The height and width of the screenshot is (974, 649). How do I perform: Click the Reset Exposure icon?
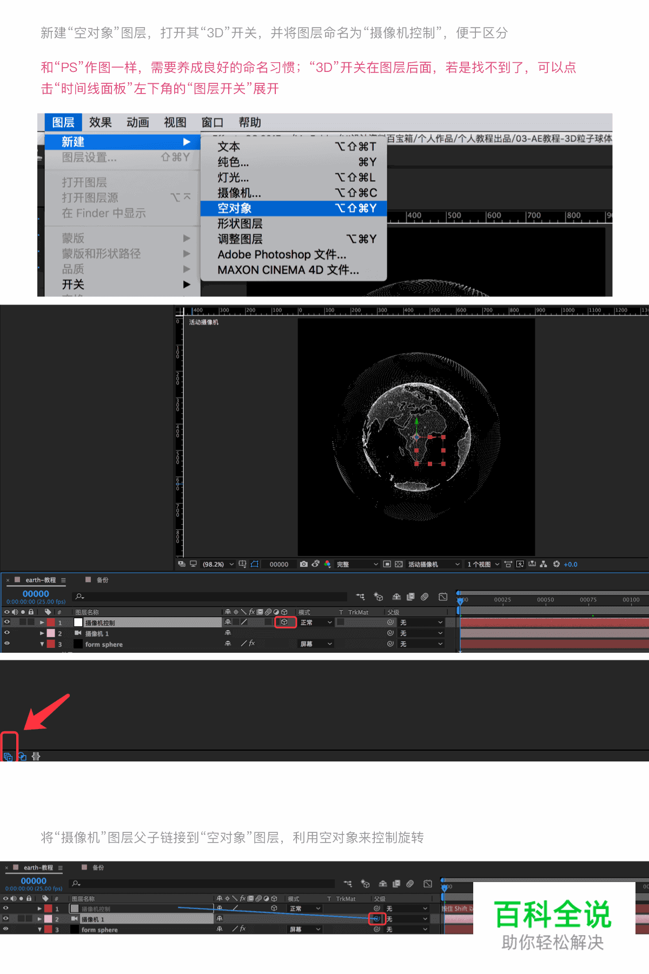(556, 564)
